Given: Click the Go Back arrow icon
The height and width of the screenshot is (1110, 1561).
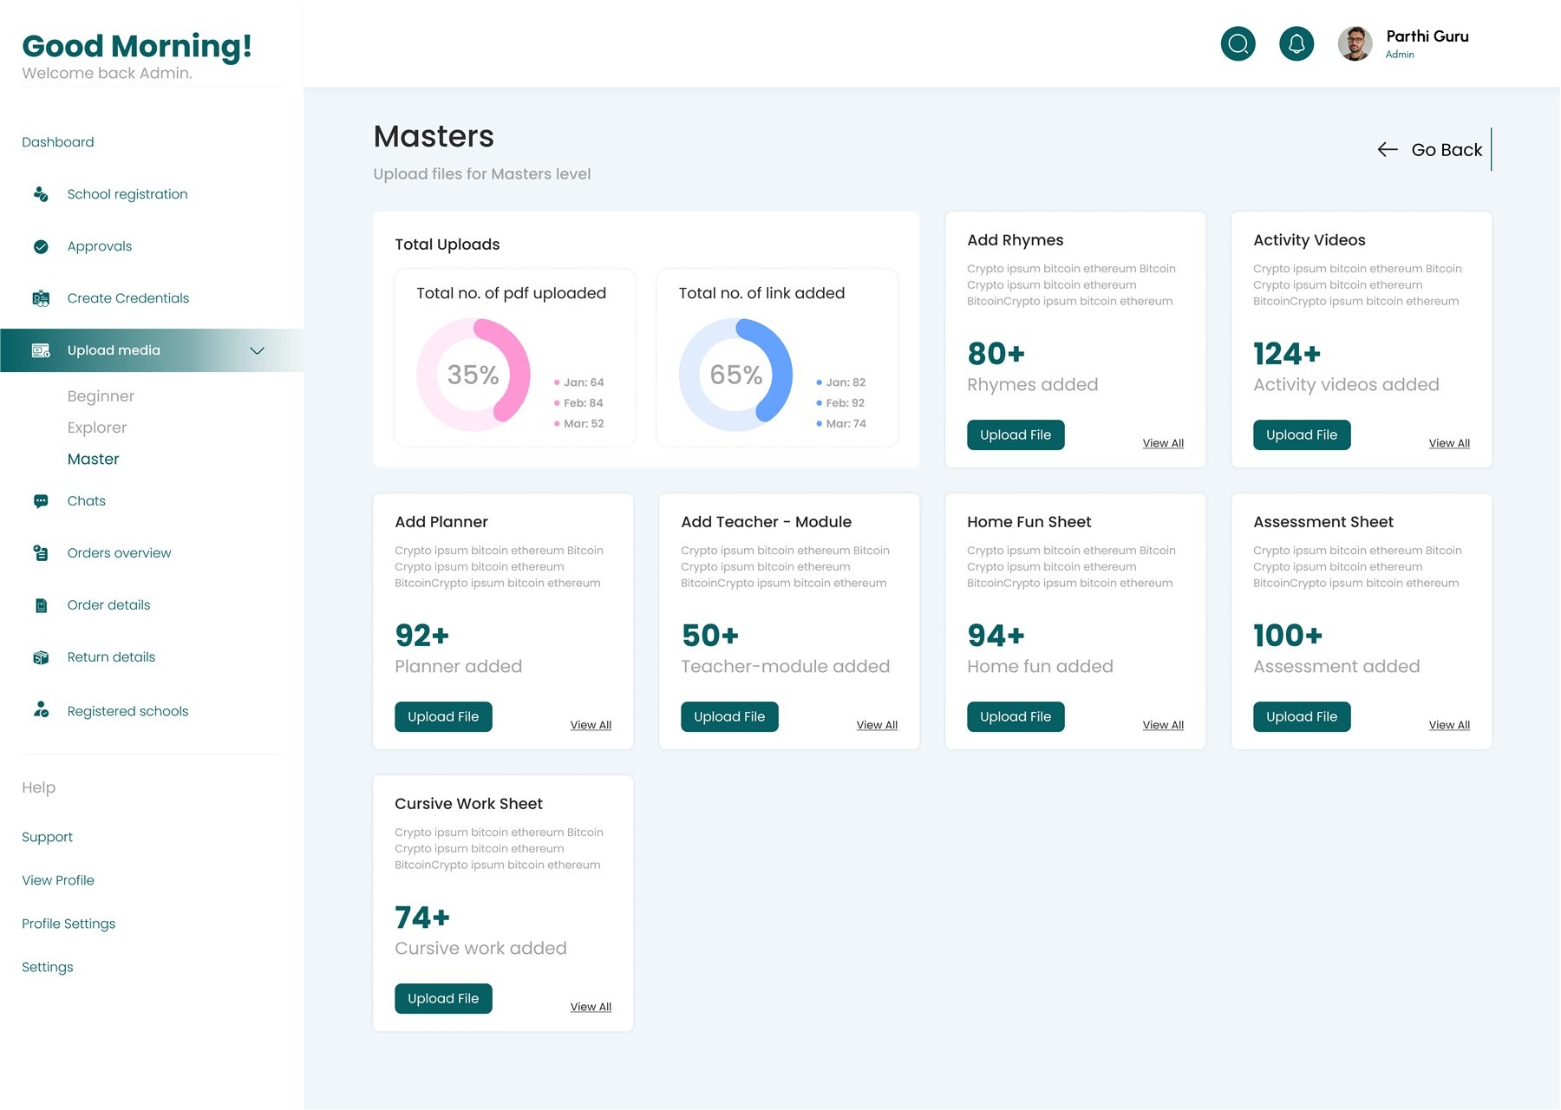Looking at the screenshot, I should [x=1388, y=149].
